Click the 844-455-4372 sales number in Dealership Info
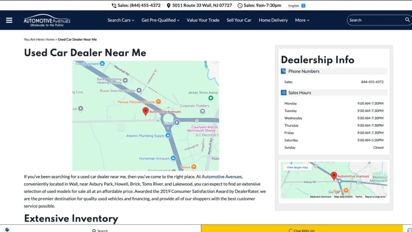This screenshot has width=412, height=232. pyautogui.click(x=372, y=82)
